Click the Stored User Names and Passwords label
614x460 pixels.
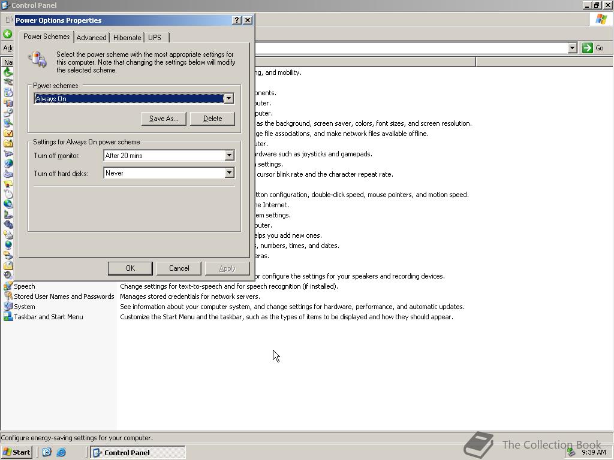pyautogui.click(x=64, y=296)
